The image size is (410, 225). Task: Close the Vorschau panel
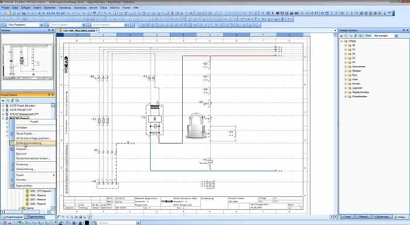53,30
